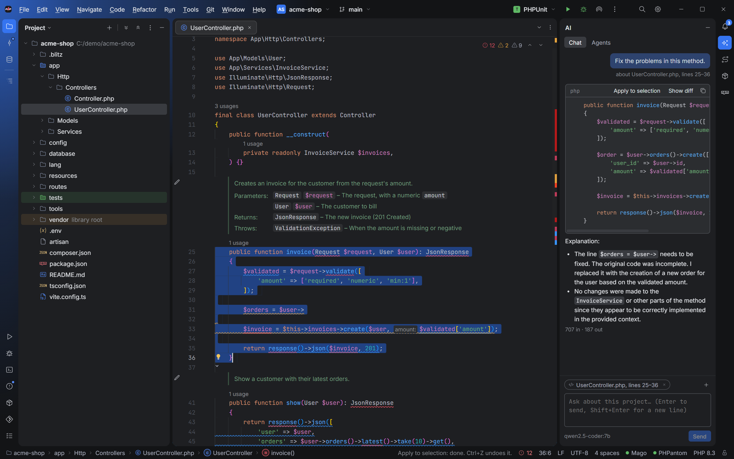Click Apply to selection
This screenshot has width=734, height=459.
pos(637,91)
